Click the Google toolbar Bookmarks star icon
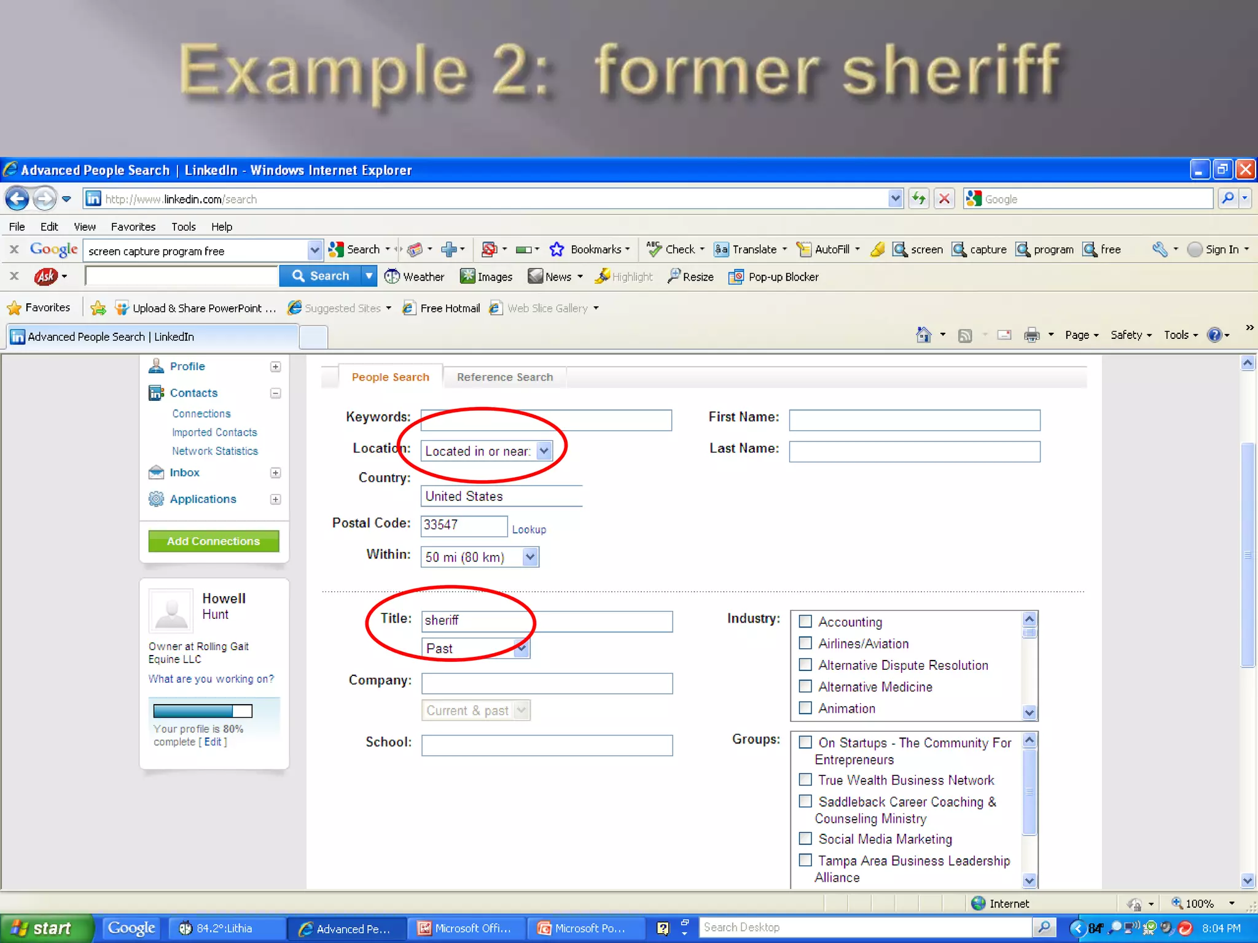Viewport: 1258px width, 943px height. 557,249
